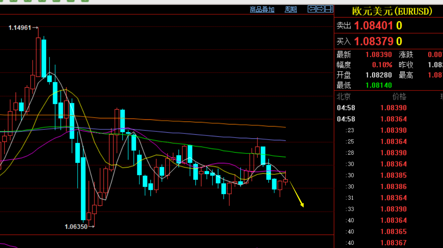Open the 商品叠加 link

262,9
